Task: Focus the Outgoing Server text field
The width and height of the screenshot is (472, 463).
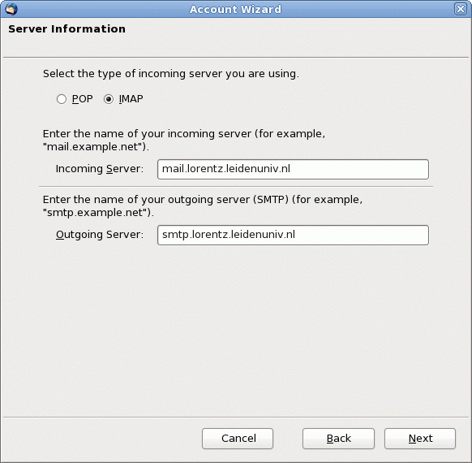Action: (x=293, y=235)
